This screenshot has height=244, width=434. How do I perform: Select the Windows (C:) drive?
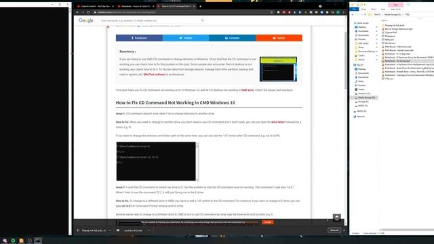(363, 94)
